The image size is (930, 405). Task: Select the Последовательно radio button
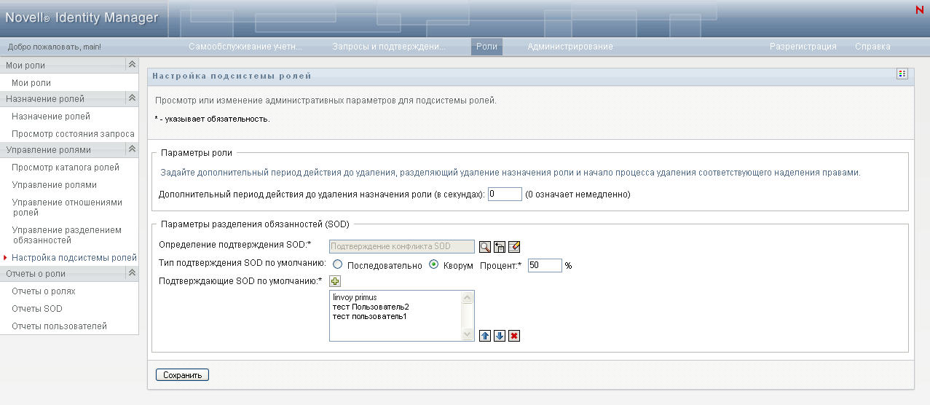click(x=338, y=265)
